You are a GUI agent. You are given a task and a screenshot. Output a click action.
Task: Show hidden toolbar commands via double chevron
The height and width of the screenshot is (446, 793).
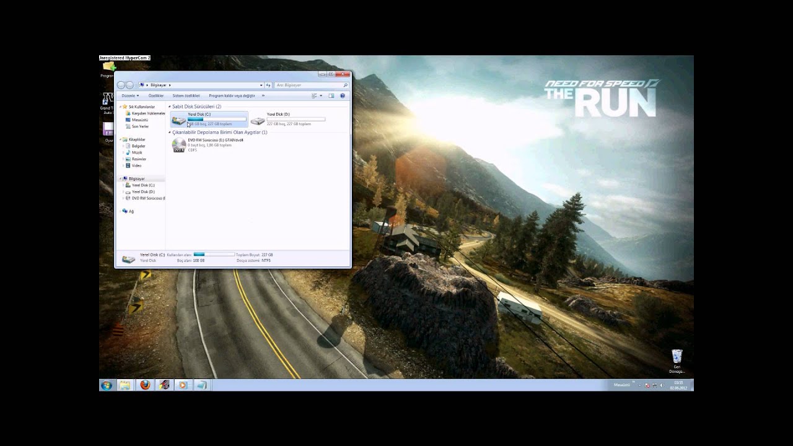click(263, 95)
